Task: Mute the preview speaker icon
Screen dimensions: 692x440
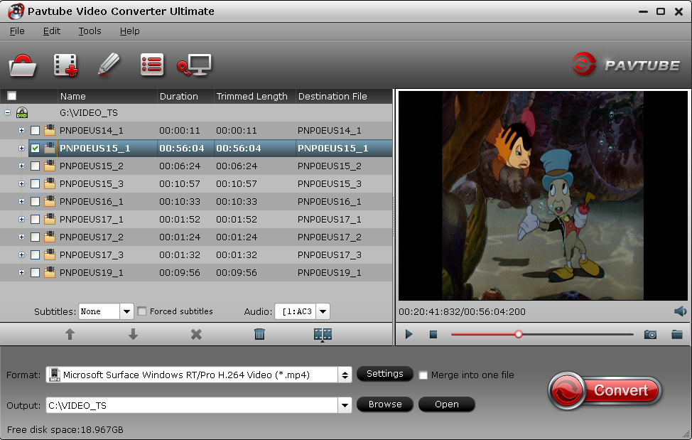Action: (x=680, y=311)
